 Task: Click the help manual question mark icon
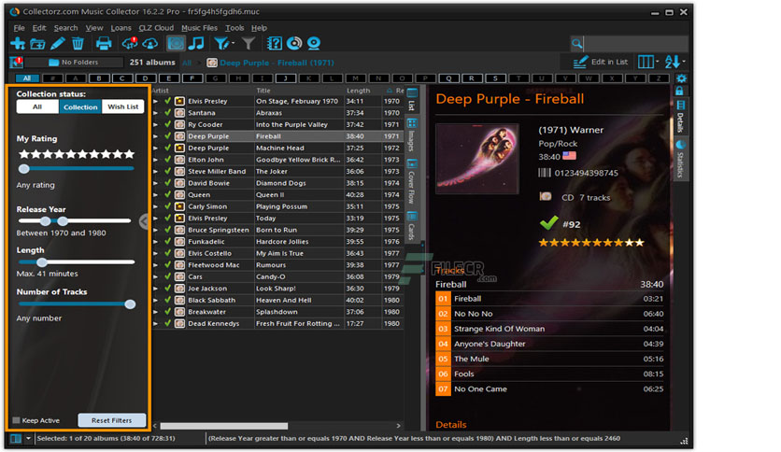[x=274, y=43]
